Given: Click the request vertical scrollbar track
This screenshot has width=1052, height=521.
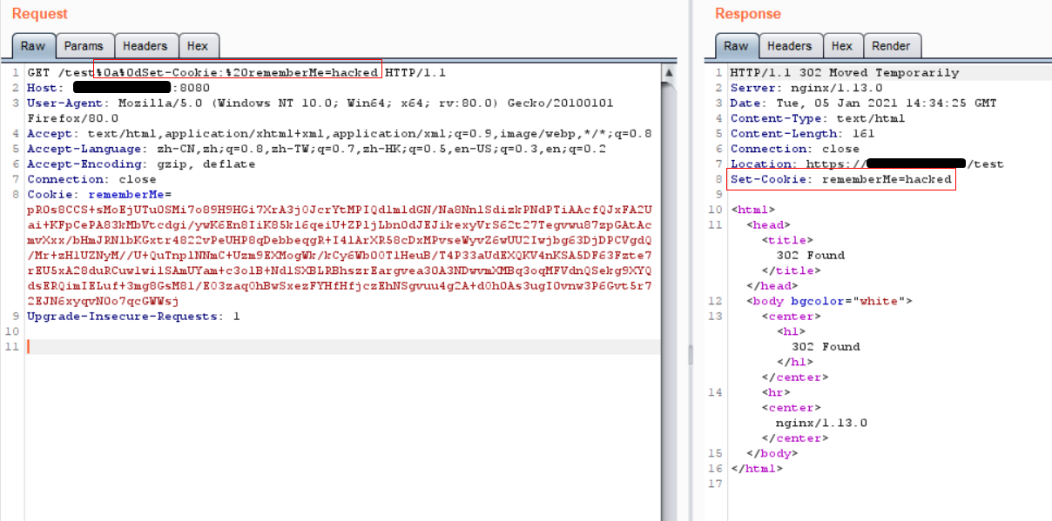Looking at the screenshot, I should coord(668,261).
